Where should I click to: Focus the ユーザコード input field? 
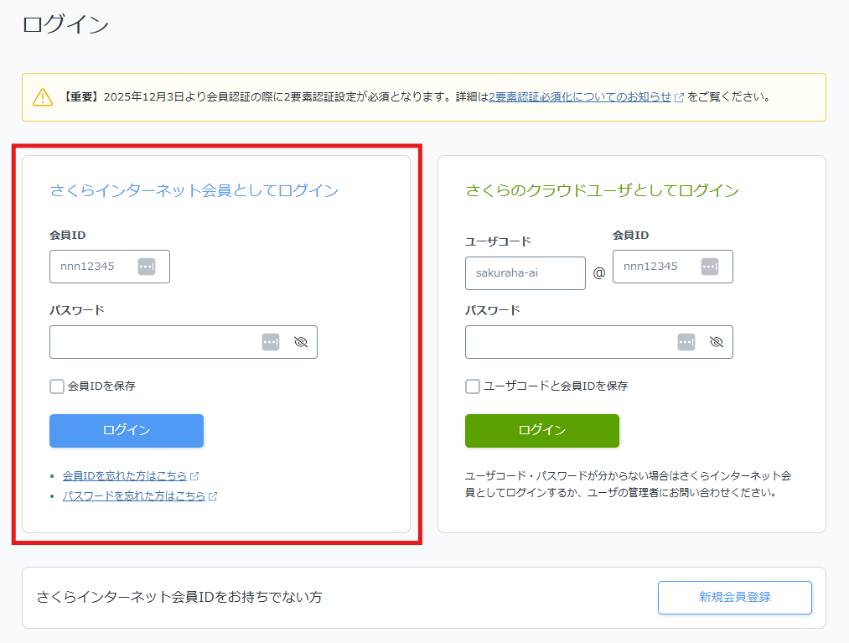coord(525,273)
